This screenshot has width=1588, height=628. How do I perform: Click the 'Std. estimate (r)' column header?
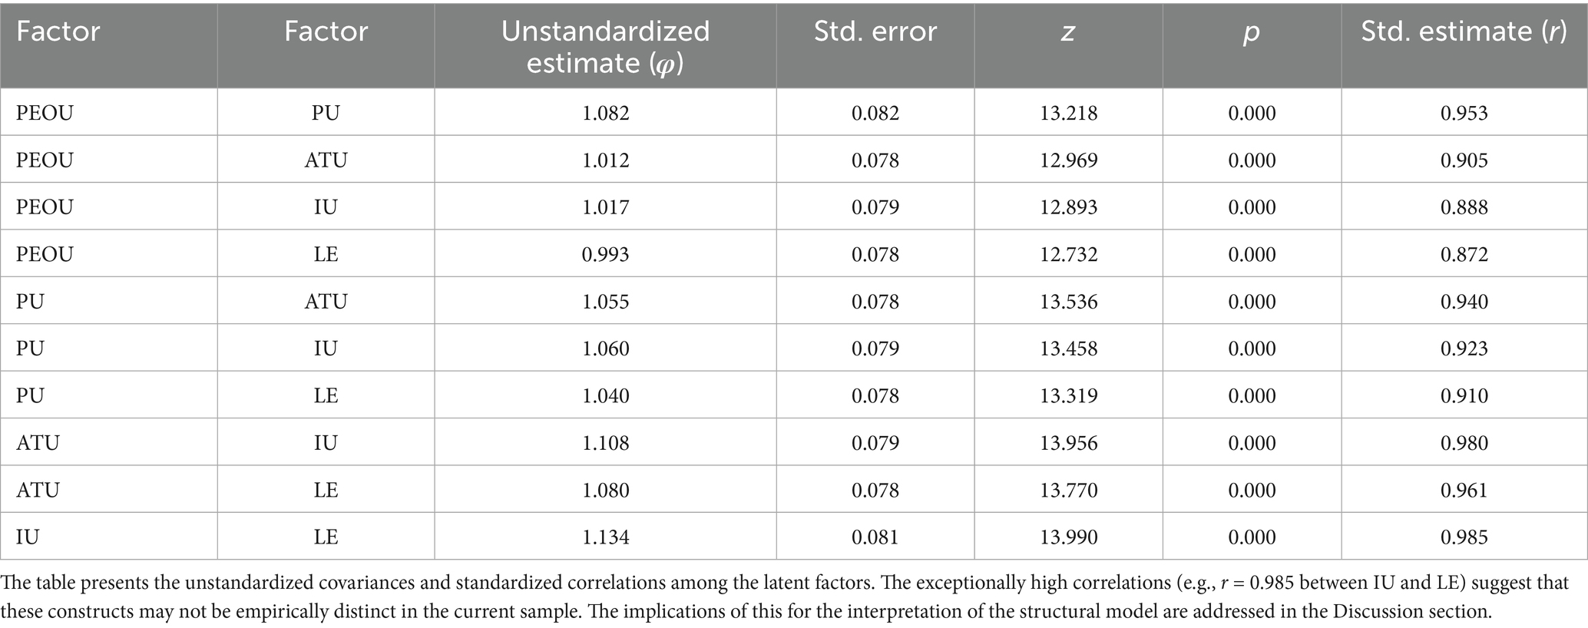click(1464, 31)
